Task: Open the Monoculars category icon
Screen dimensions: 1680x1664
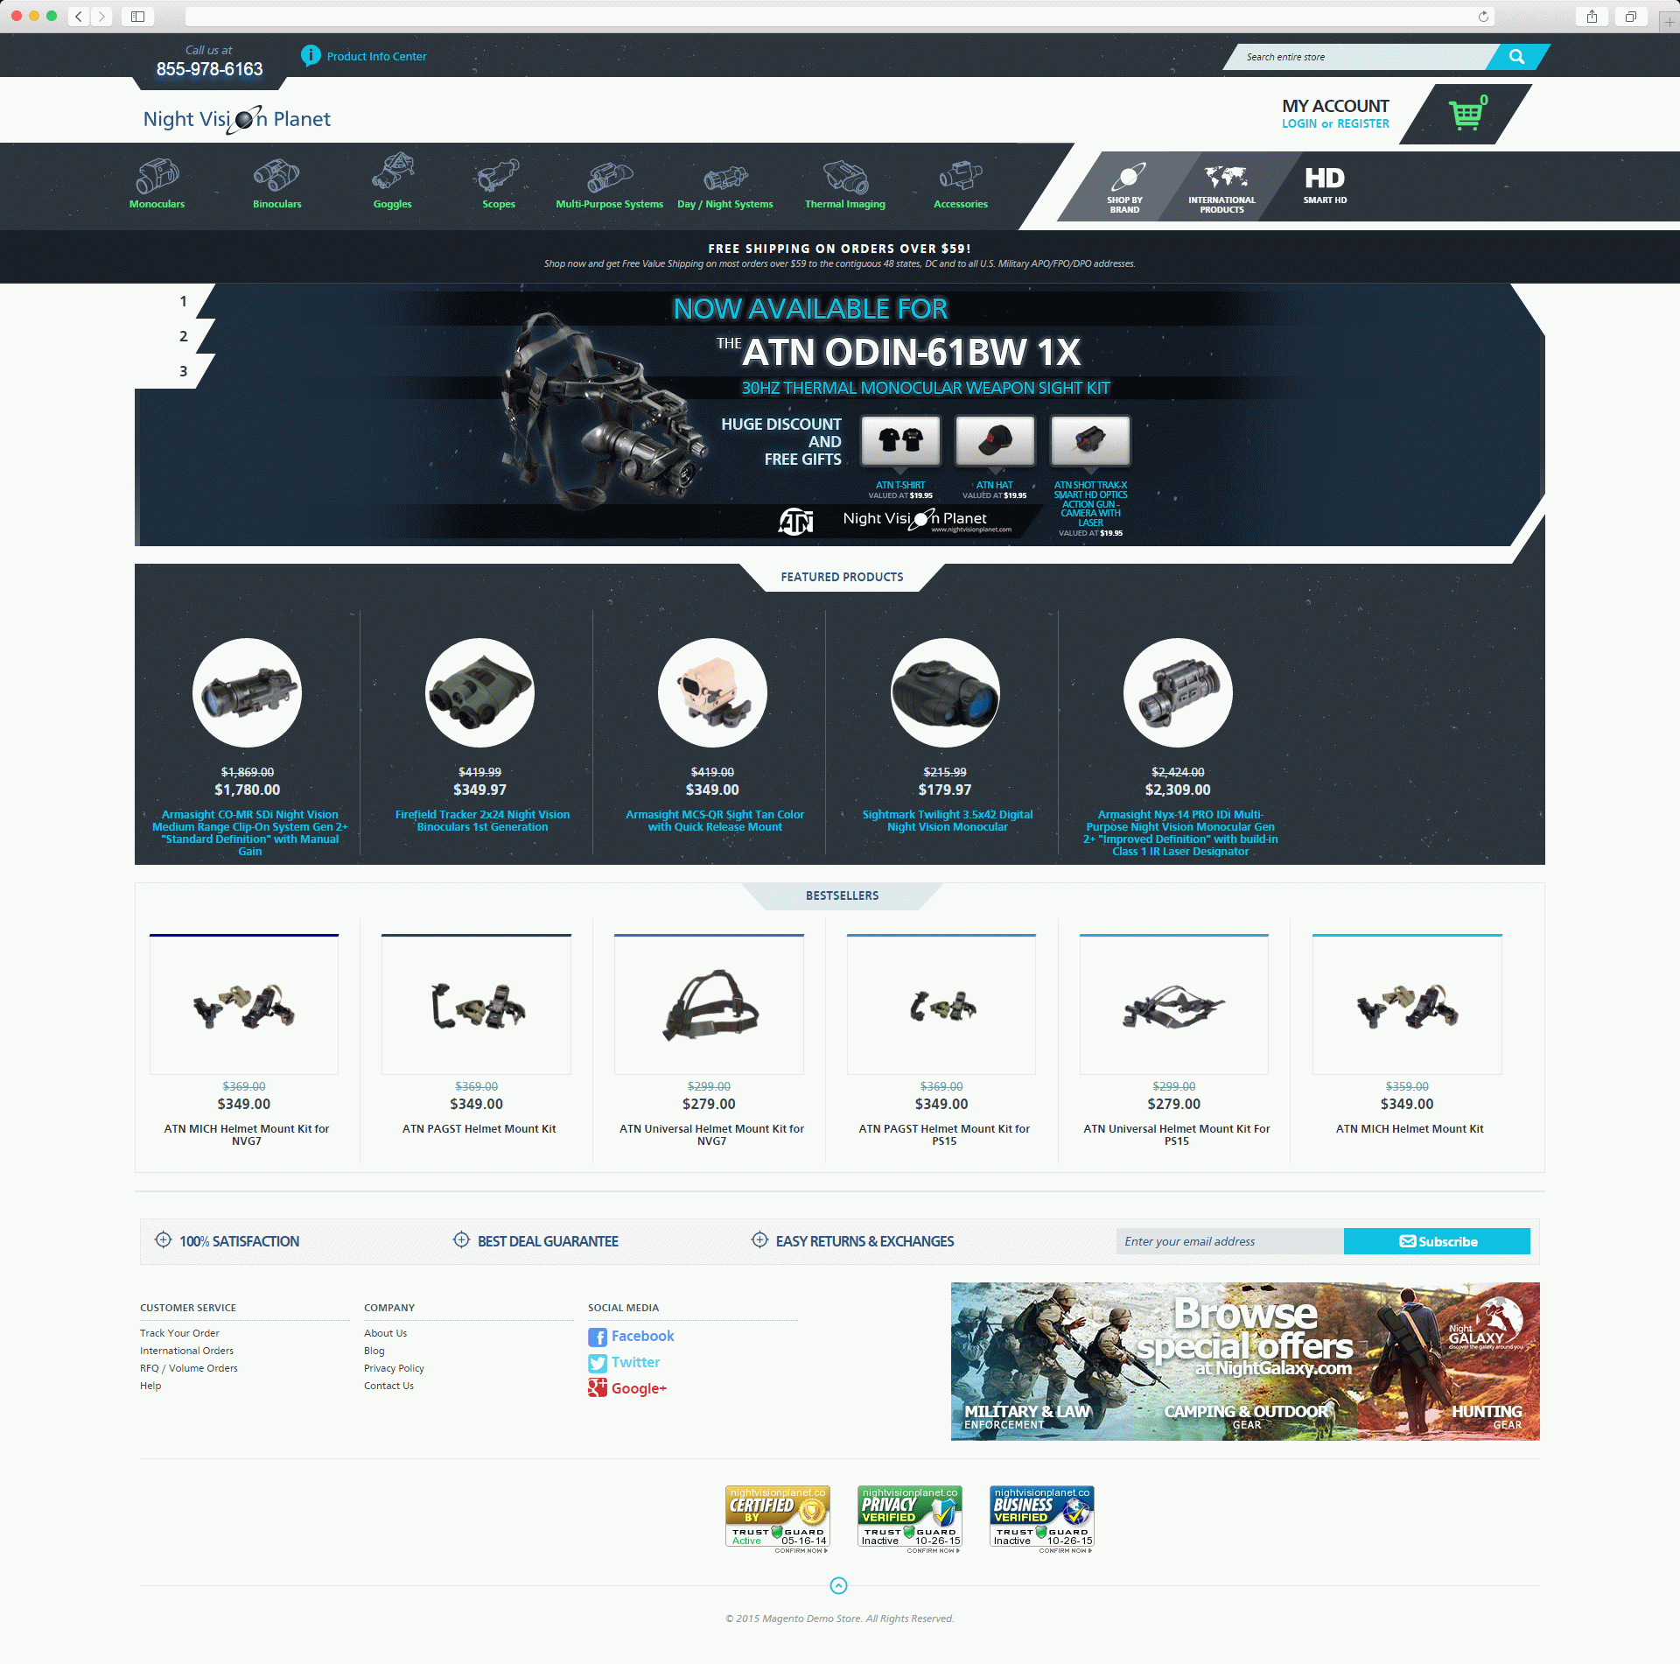Action: coord(157,176)
